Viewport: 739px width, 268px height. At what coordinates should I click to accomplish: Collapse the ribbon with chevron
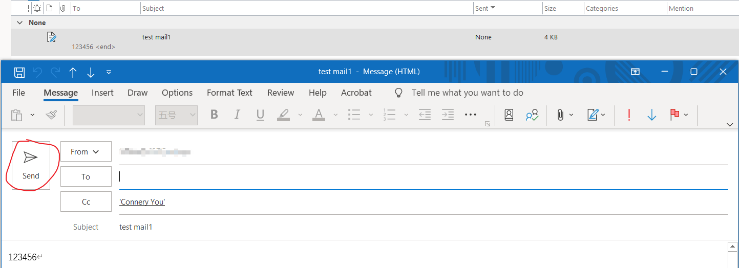pos(730,124)
